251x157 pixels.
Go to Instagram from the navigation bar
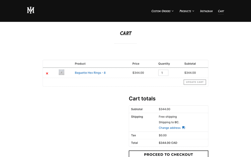pyautogui.click(x=206, y=11)
